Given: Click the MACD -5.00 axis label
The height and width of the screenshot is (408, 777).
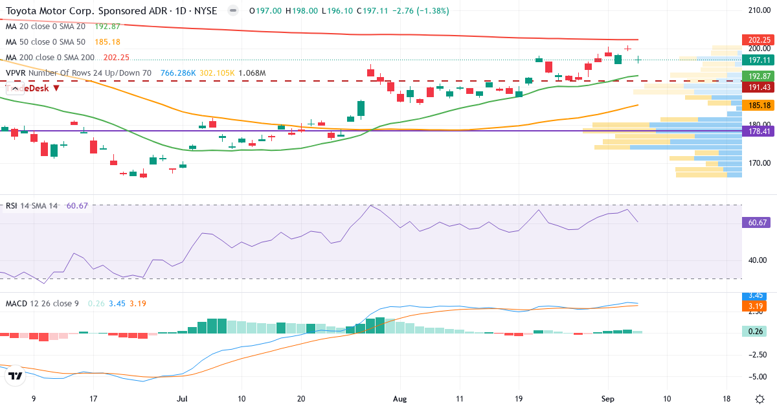Looking at the screenshot, I should pyautogui.click(x=758, y=376).
